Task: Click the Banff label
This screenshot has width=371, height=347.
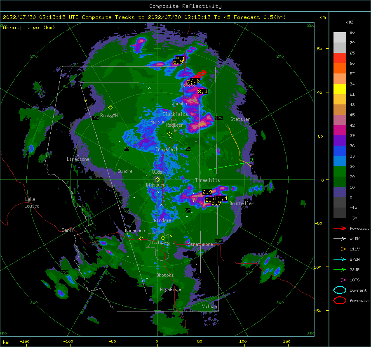Action: (68, 230)
